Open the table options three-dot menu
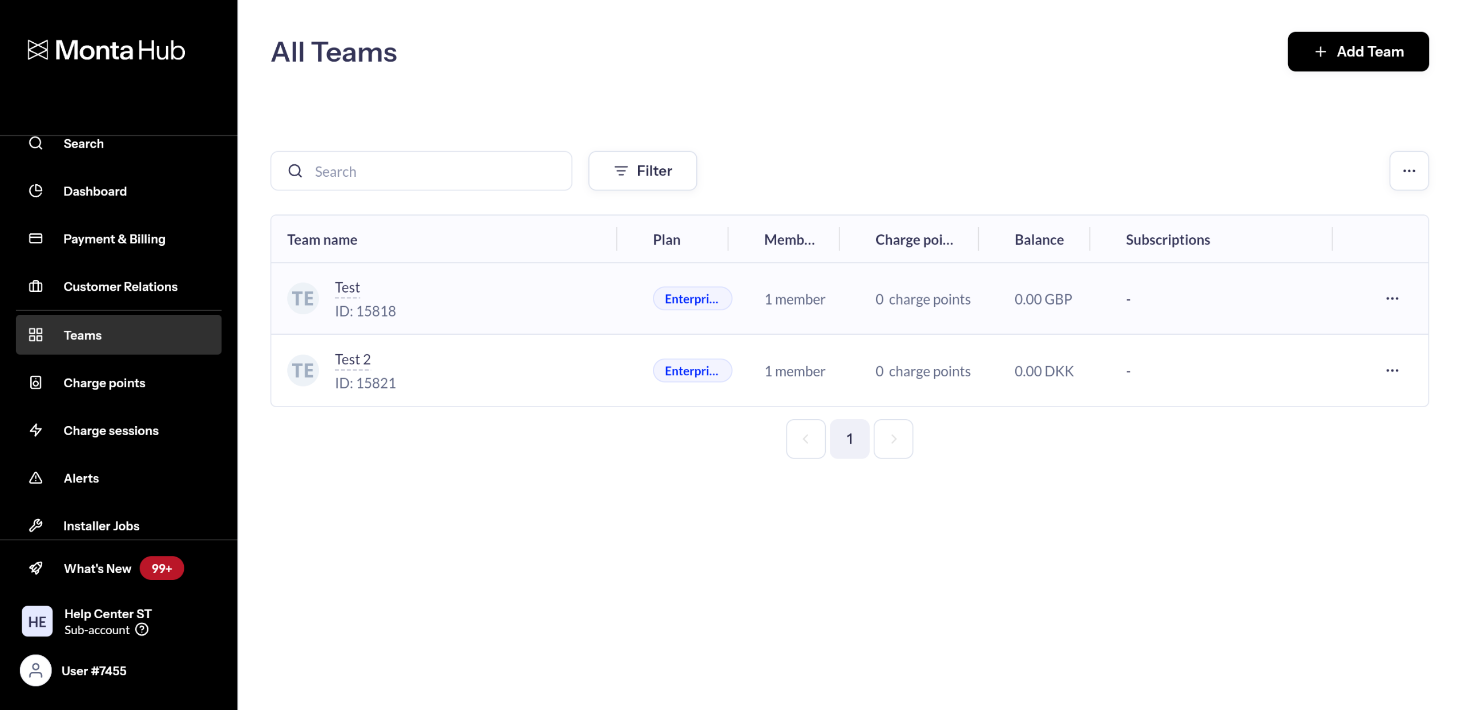 click(x=1408, y=171)
